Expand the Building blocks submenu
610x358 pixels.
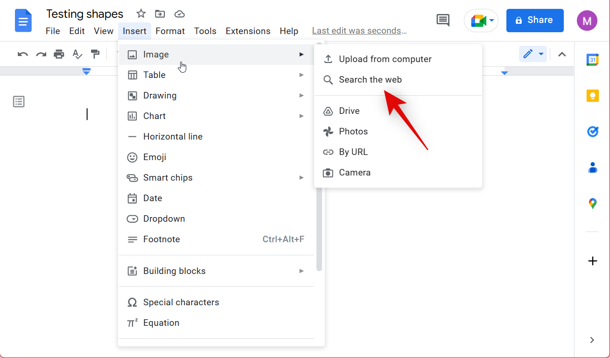(217, 271)
